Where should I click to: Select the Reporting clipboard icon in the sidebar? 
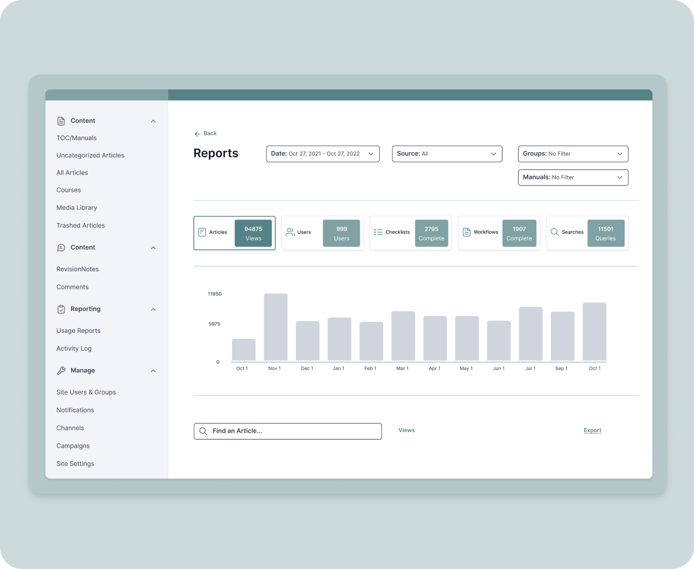[x=61, y=309]
